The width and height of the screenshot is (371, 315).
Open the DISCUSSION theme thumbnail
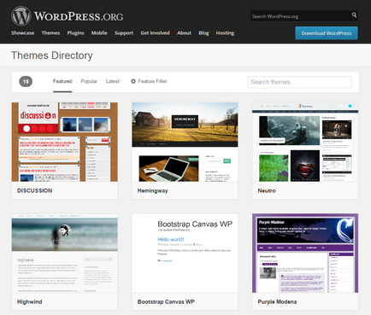65,142
